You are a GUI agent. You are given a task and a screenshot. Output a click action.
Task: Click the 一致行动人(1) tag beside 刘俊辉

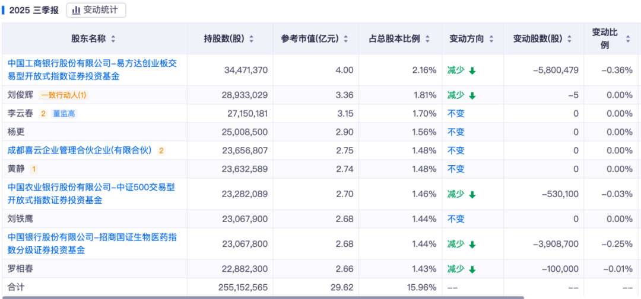[64, 95]
